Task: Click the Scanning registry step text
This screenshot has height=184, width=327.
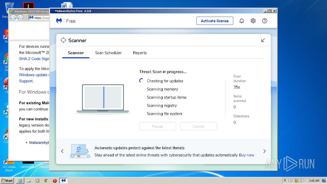Action: [x=162, y=106]
